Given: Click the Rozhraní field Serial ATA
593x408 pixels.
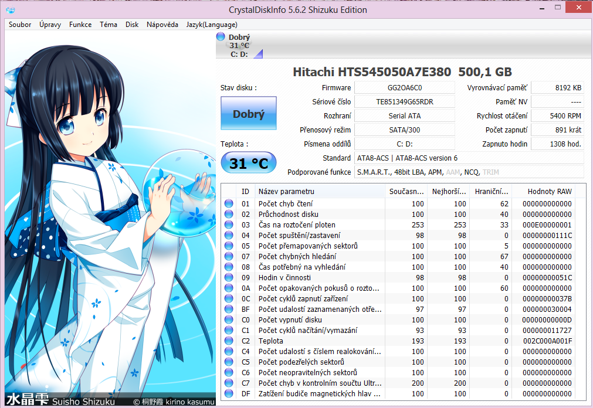Looking at the screenshot, I should pyautogui.click(x=405, y=115).
